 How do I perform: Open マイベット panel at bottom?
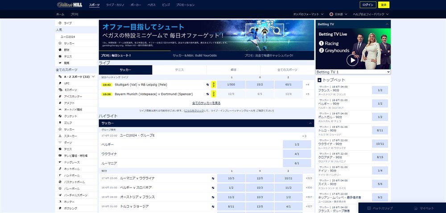click(424, 208)
